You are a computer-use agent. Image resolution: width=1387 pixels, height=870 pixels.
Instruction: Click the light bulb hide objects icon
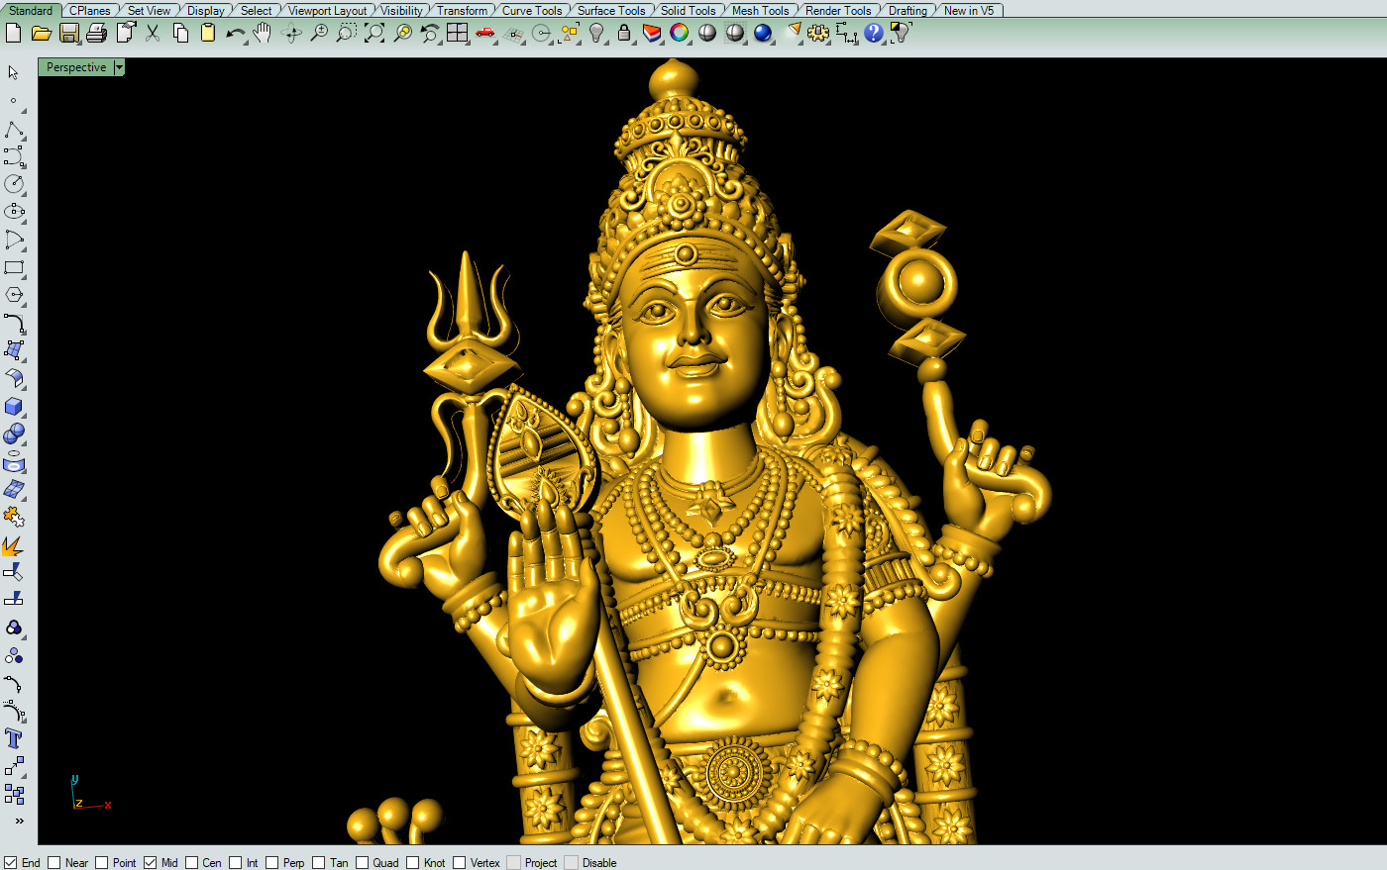[596, 33]
